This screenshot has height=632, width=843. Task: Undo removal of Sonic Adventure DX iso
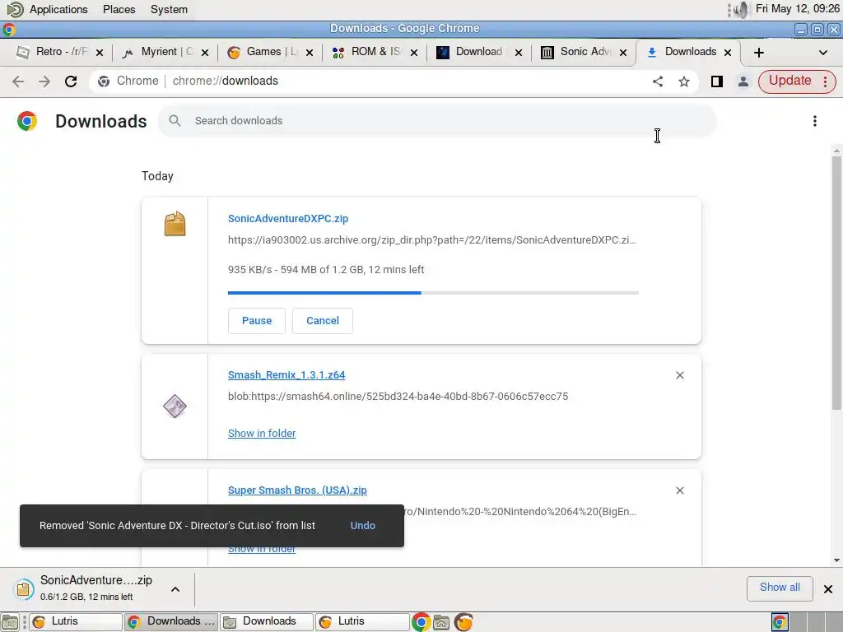coord(363,526)
